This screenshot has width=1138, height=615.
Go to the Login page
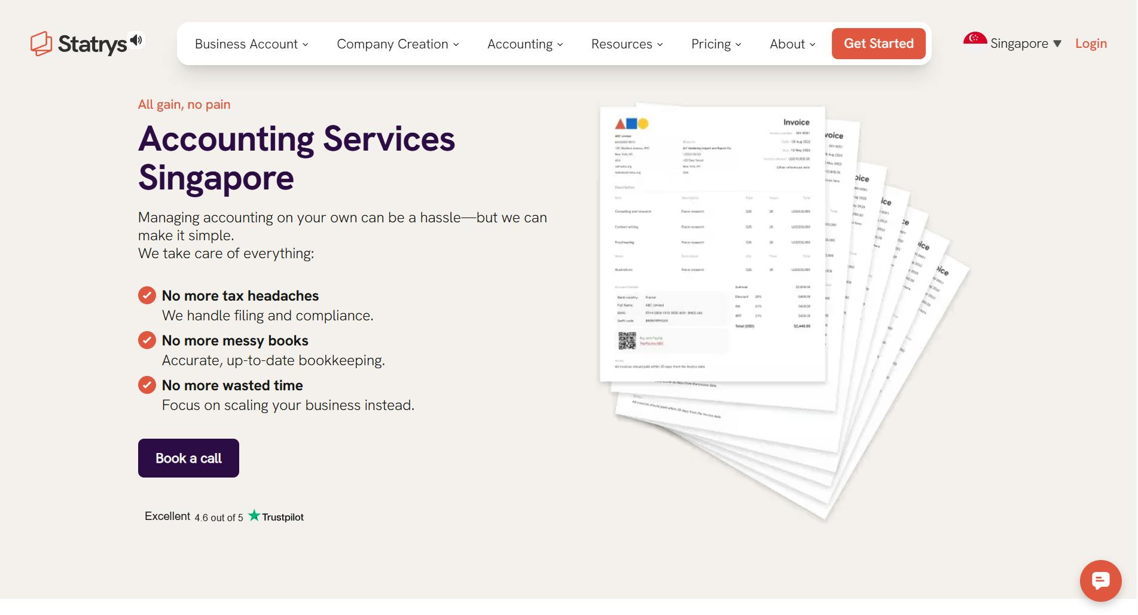click(1091, 44)
